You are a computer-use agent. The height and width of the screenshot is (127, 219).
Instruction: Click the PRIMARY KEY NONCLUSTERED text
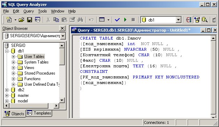[x=166, y=77]
